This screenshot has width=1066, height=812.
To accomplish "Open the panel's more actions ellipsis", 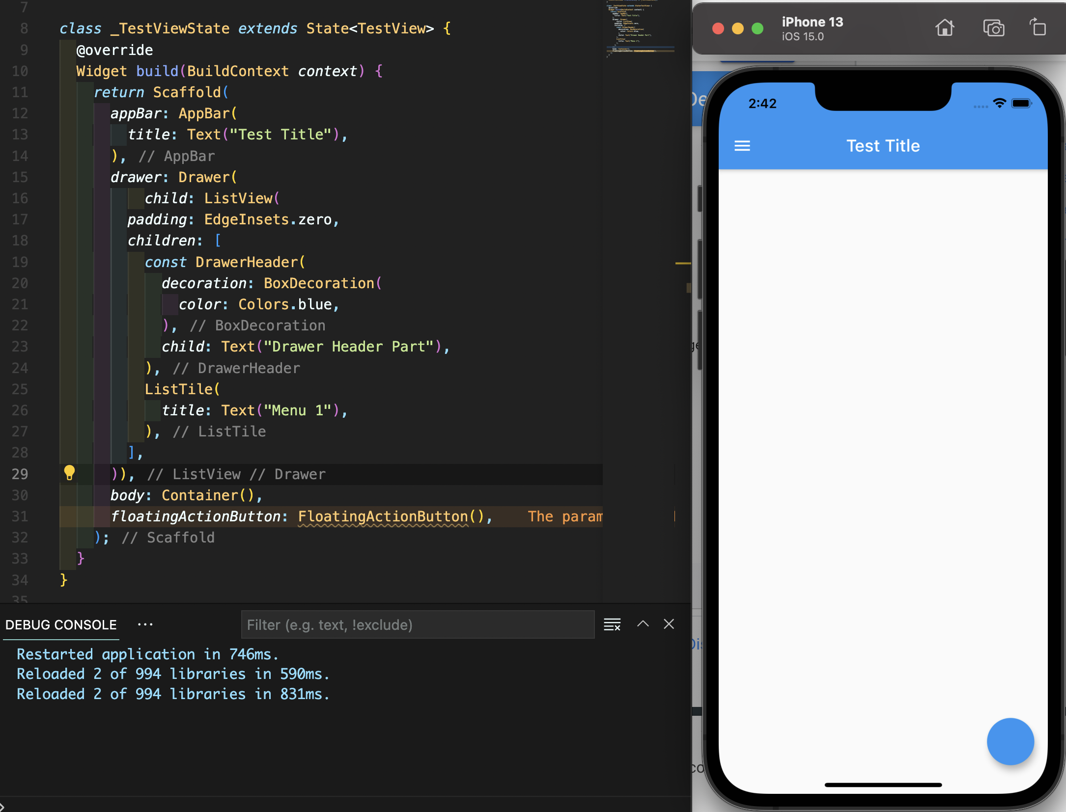I will click(x=145, y=624).
